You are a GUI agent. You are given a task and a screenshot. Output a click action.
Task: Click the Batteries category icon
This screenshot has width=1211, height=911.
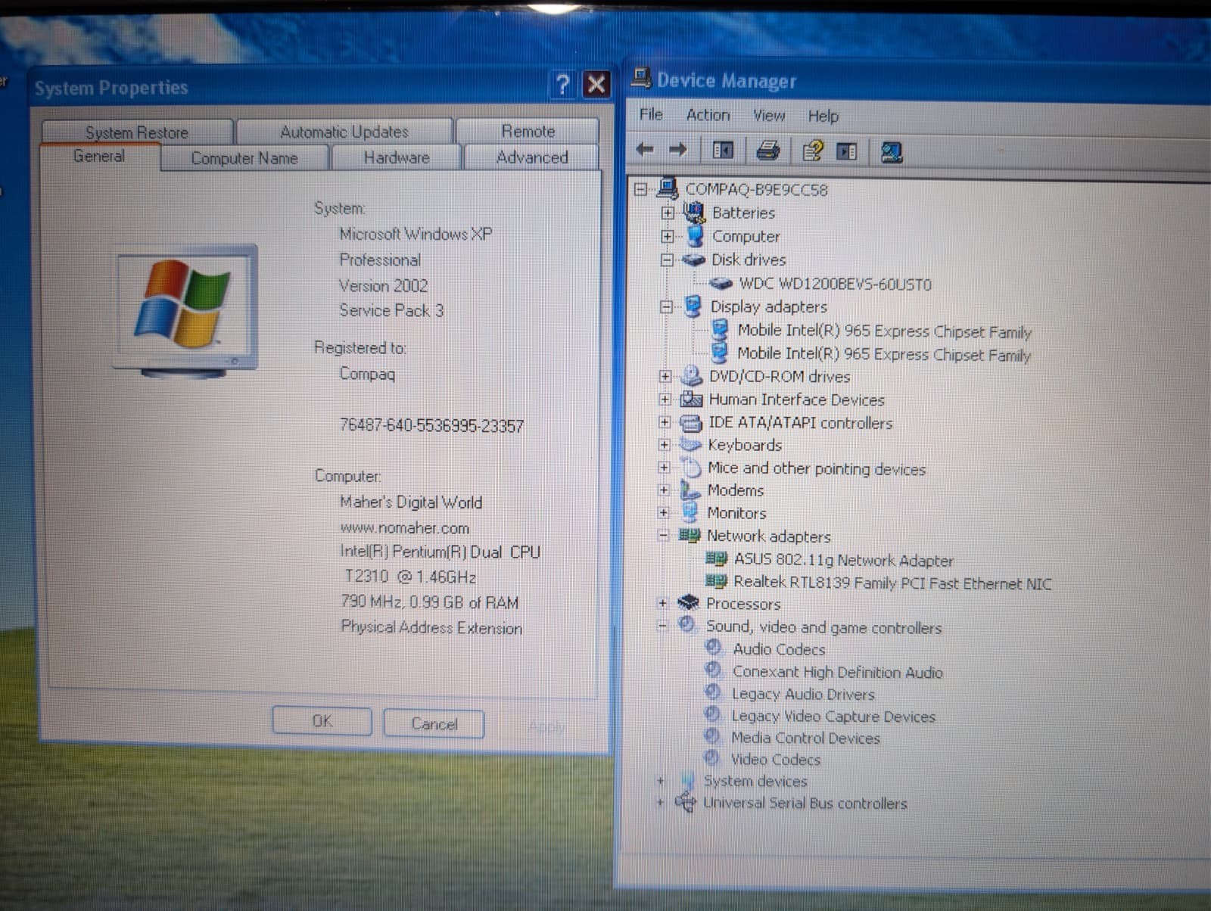(x=693, y=213)
